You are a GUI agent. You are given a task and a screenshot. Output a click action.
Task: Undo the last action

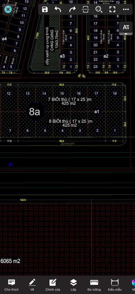(58, 9)
